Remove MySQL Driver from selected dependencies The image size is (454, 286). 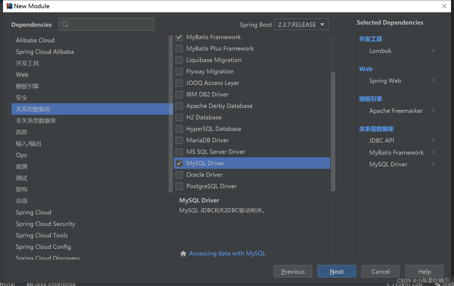coord(433,164)
